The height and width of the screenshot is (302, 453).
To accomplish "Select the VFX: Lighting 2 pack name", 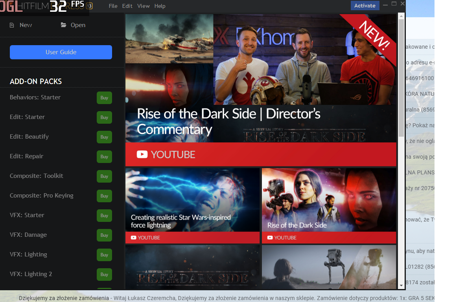I will tap(31, 274).
